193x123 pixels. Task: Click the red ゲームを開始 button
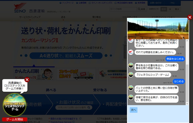[x=14, y=119]
